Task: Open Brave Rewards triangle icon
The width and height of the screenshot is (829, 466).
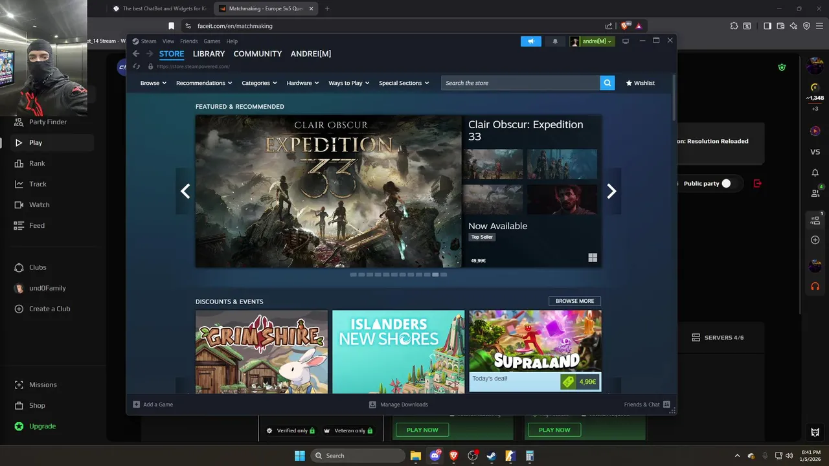Action: coord(639,26)
